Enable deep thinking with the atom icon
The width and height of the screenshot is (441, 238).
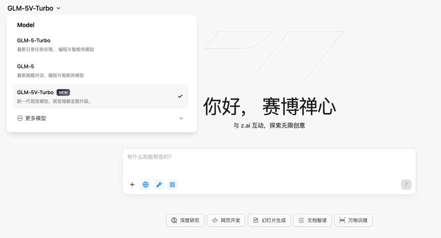172,184
